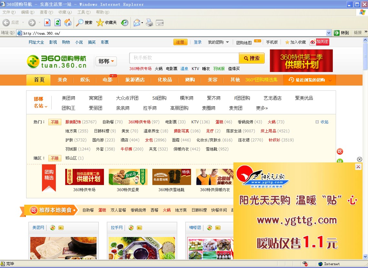
Task: Print the page with printer icon
Action: 149,23
